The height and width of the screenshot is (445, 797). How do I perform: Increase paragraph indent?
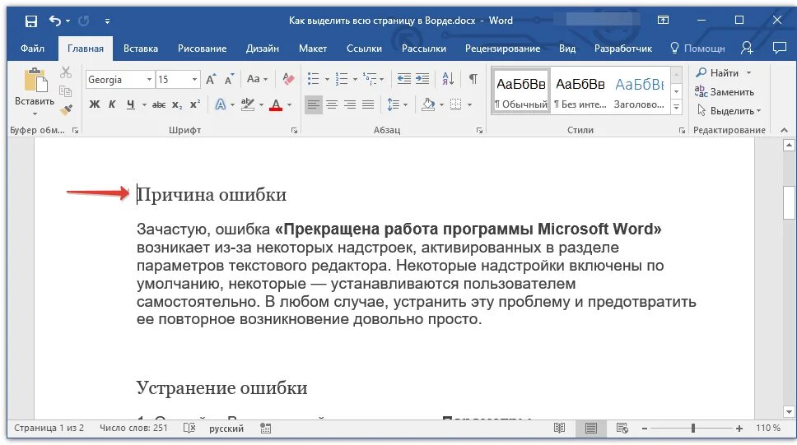tap(422, 78)
